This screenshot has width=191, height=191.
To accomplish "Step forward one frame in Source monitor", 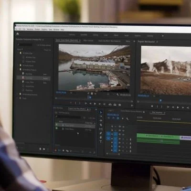I will click(x=100, y=104).
